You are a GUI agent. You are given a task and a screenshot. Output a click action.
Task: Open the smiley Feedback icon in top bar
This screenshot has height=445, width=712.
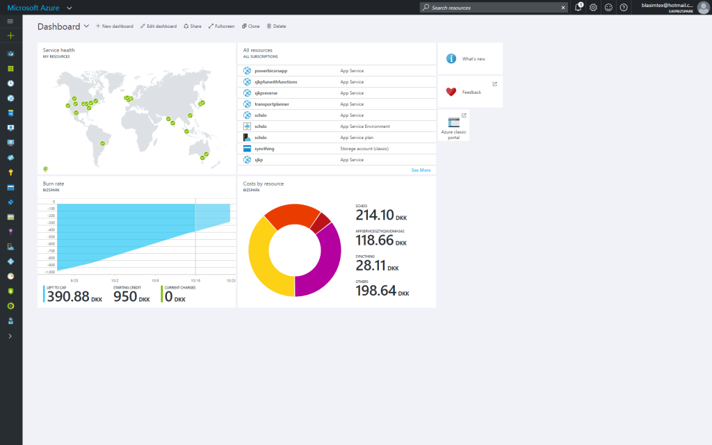[608, 8]
